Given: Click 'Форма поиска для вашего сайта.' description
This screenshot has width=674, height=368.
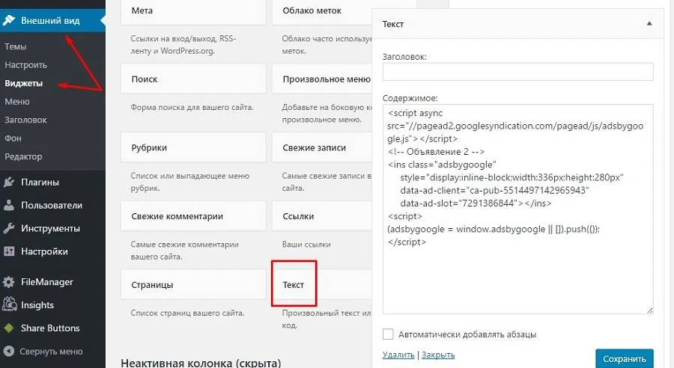Looking at the screenshot, I should pos(192,108).
